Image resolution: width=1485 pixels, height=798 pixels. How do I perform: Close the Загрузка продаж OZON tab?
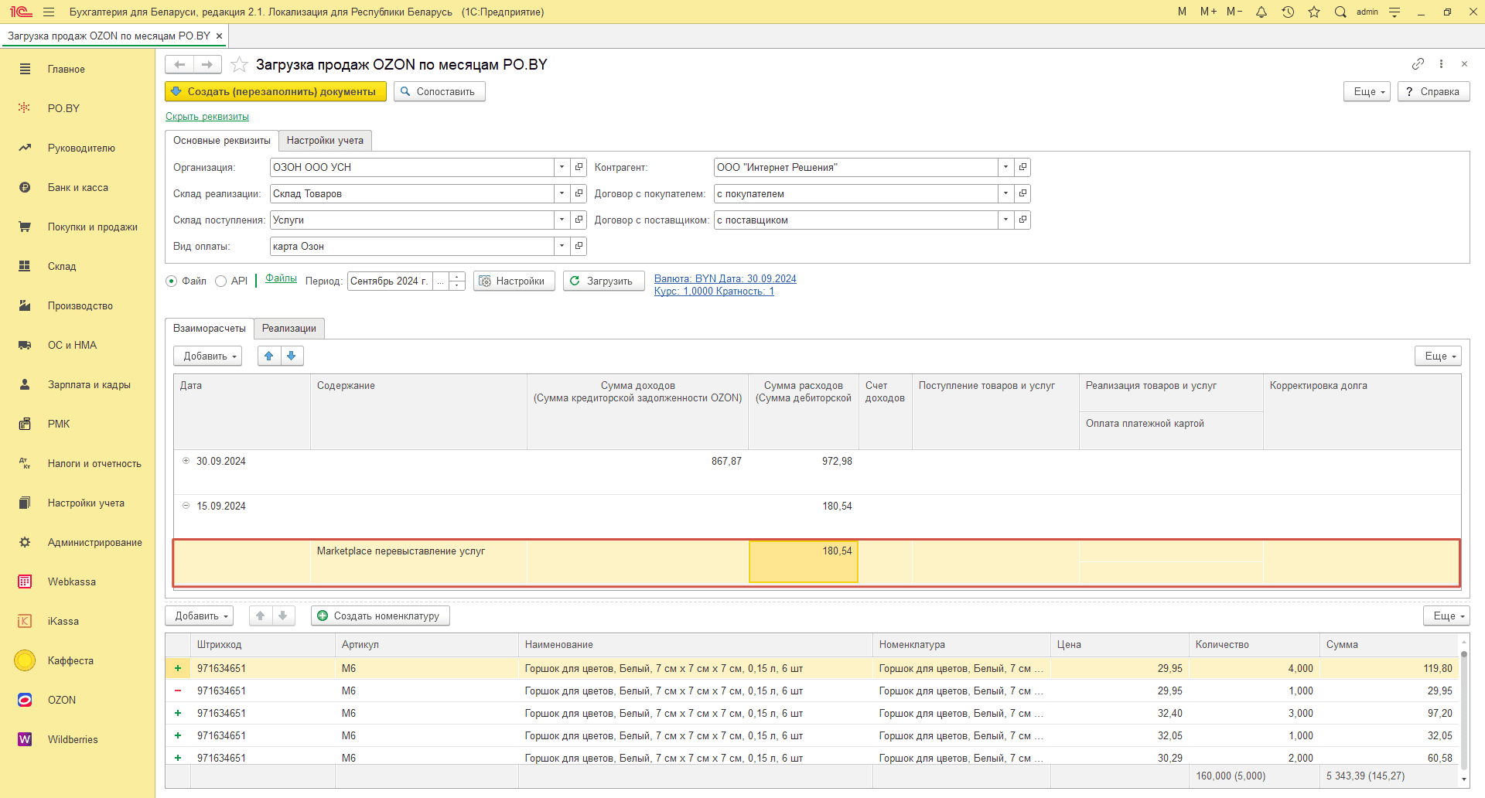[x=219, y=36]
